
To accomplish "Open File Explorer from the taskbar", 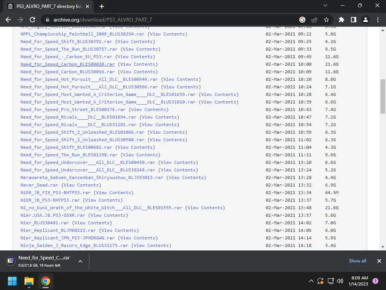I will (29, 281).
